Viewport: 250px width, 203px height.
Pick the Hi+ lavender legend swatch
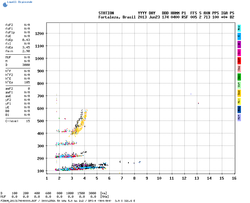(239, 118)
